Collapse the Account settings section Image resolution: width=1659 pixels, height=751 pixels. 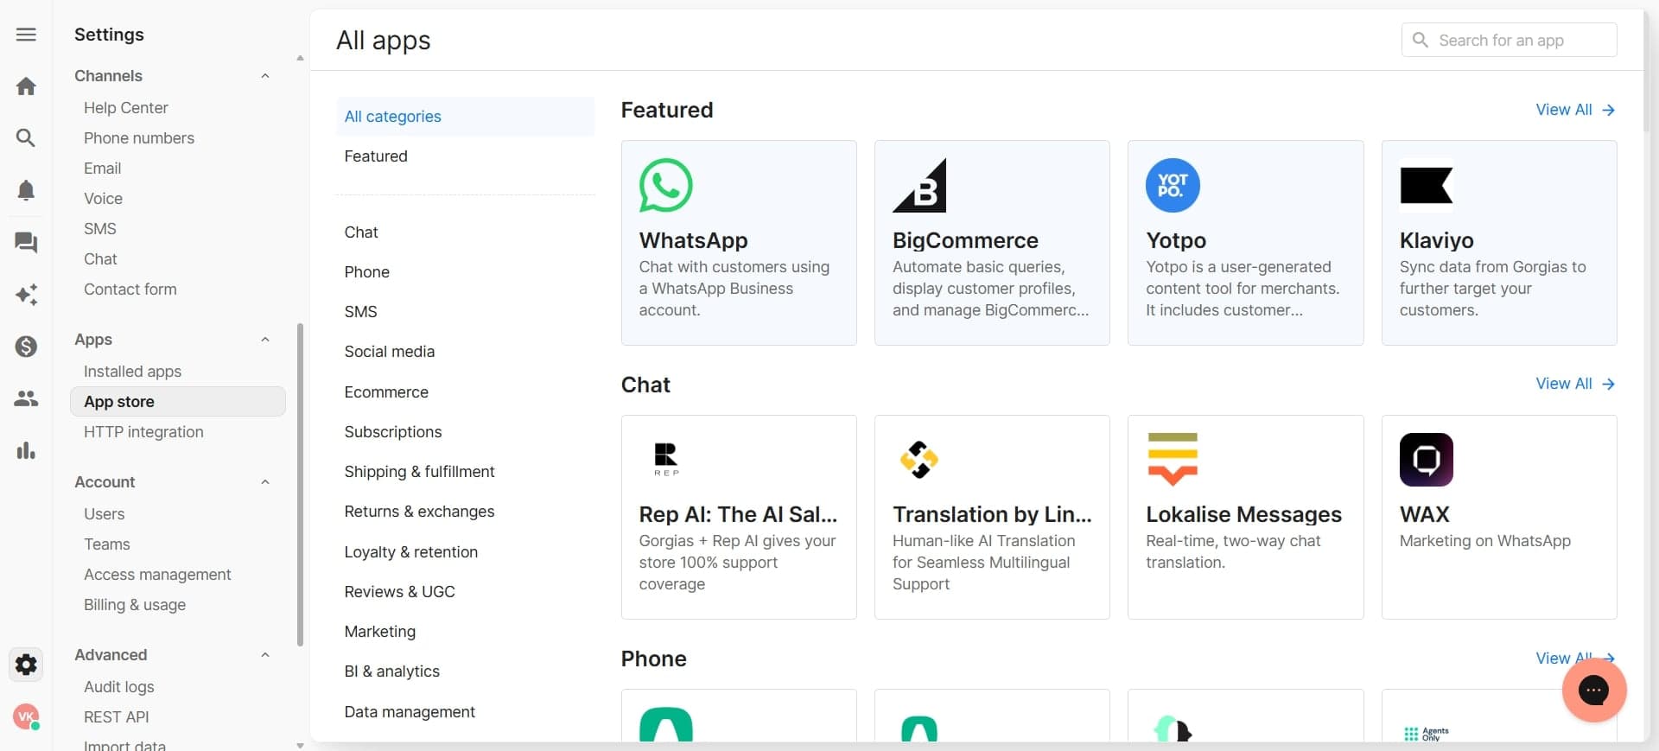(265, 482)
